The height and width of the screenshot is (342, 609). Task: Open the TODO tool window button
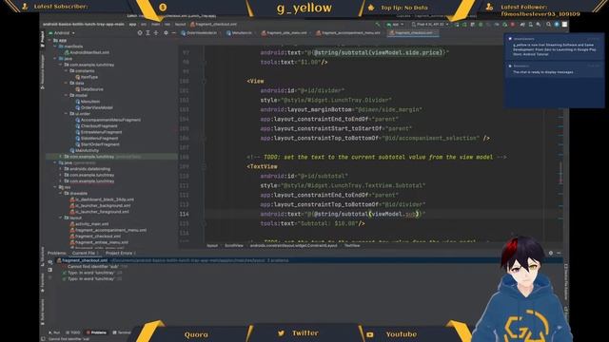(73, 332)
